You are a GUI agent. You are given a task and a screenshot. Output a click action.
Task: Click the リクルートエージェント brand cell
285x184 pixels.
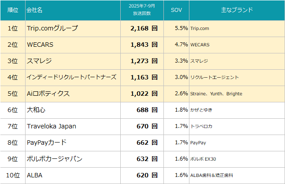[214, 77]
